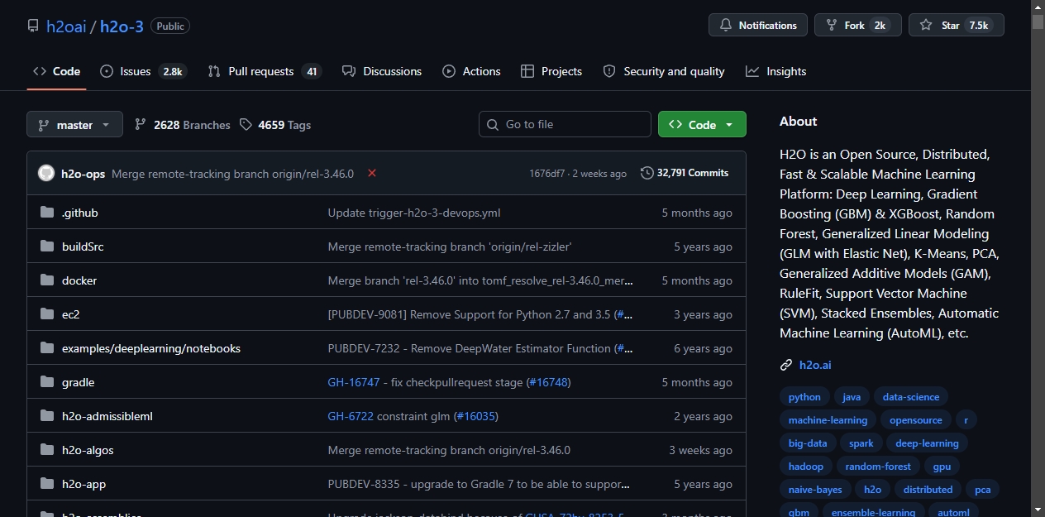The height and width of the screenshot is (517, 1045).
Task: Click the branch icon next to 2628 Branches
Action: 141,125
